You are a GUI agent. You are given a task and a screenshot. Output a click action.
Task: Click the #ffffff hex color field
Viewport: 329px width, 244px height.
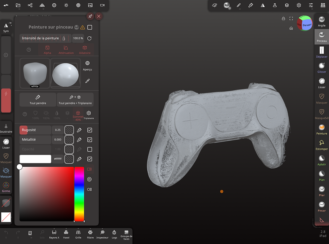(58, 159)
